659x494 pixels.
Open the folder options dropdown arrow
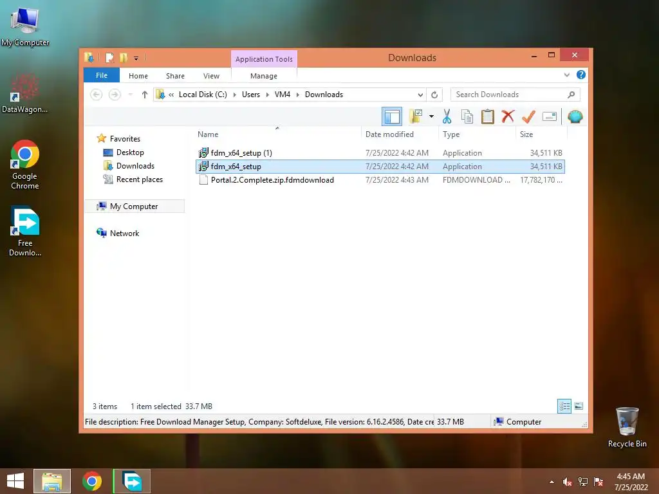[x=431, y=116]
